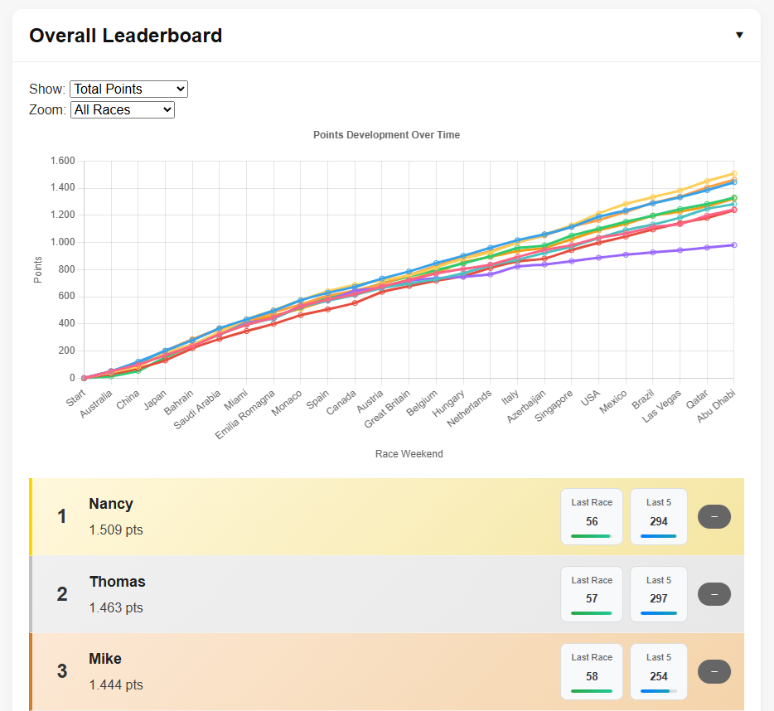Click the red line's data point at Canada
This screenshot has height=711, width=774.
click(355, 303)
